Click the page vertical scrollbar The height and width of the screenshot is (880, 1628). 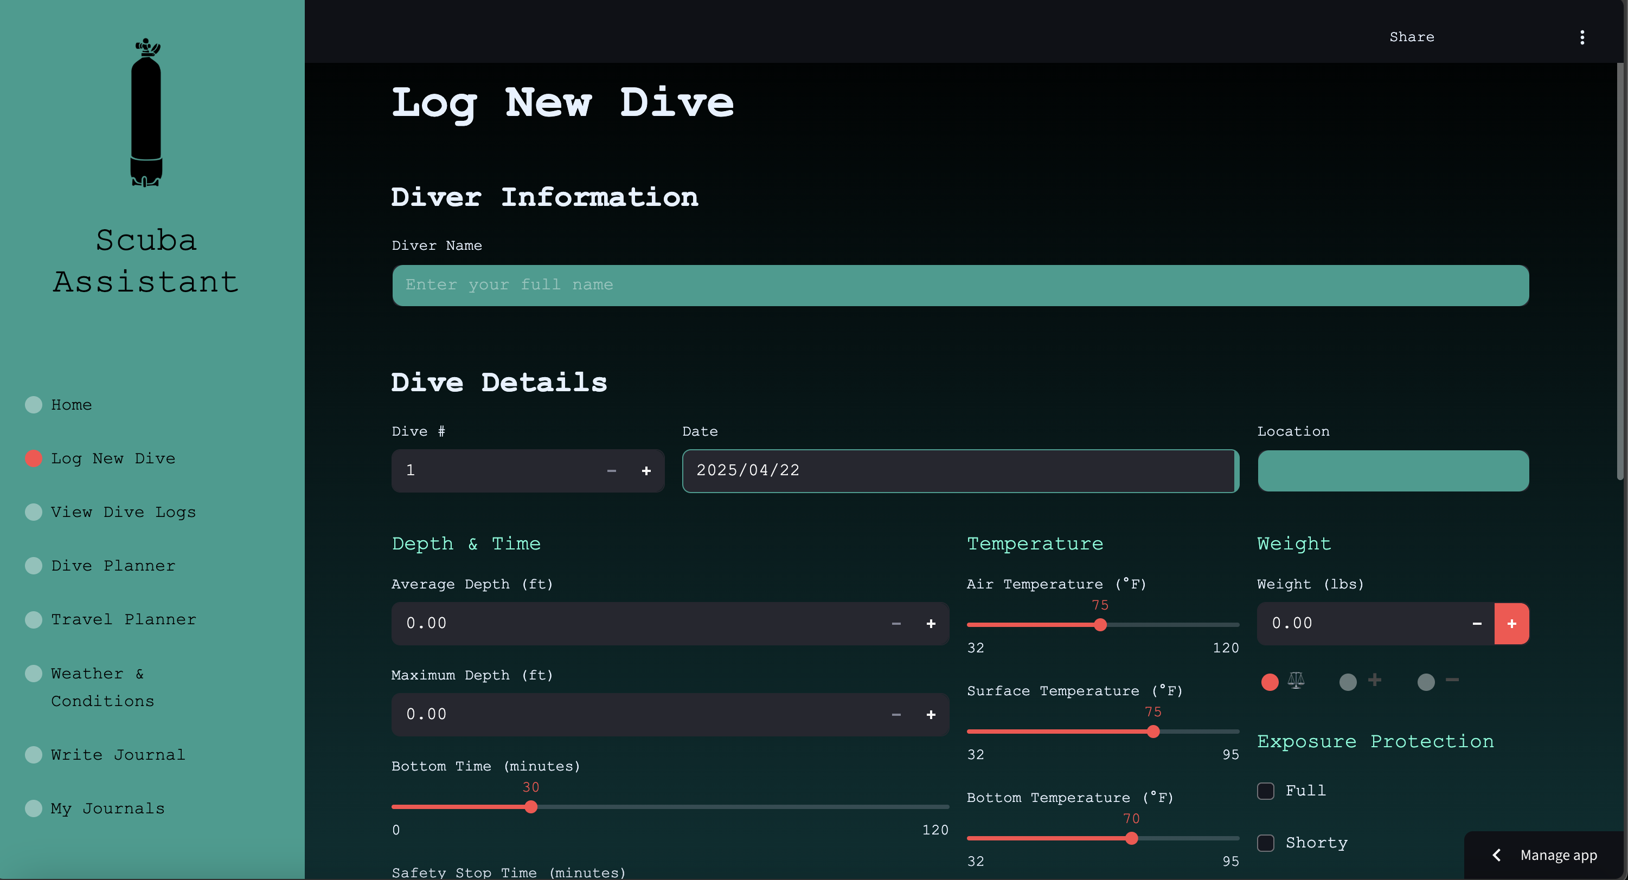click(x=1621, y=271)
